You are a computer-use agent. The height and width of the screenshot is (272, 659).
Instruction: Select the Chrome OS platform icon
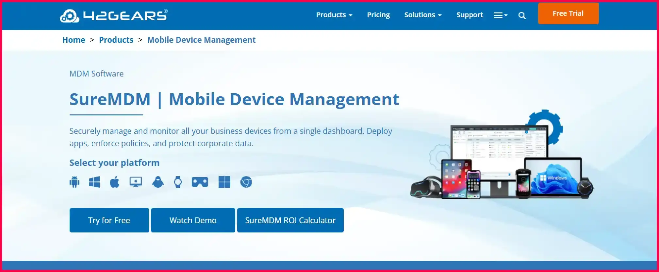pyautogui.click(x=246, y=182)
